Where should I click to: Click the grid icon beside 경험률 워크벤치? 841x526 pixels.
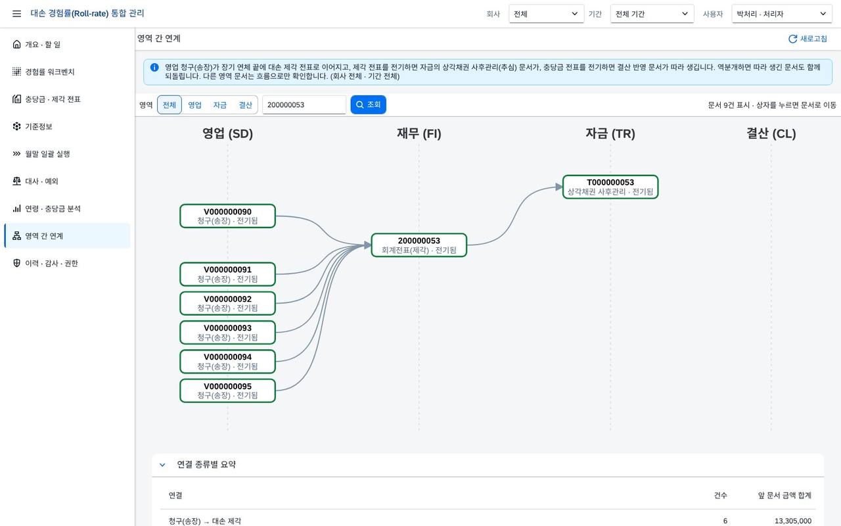(x=16, y=72)
